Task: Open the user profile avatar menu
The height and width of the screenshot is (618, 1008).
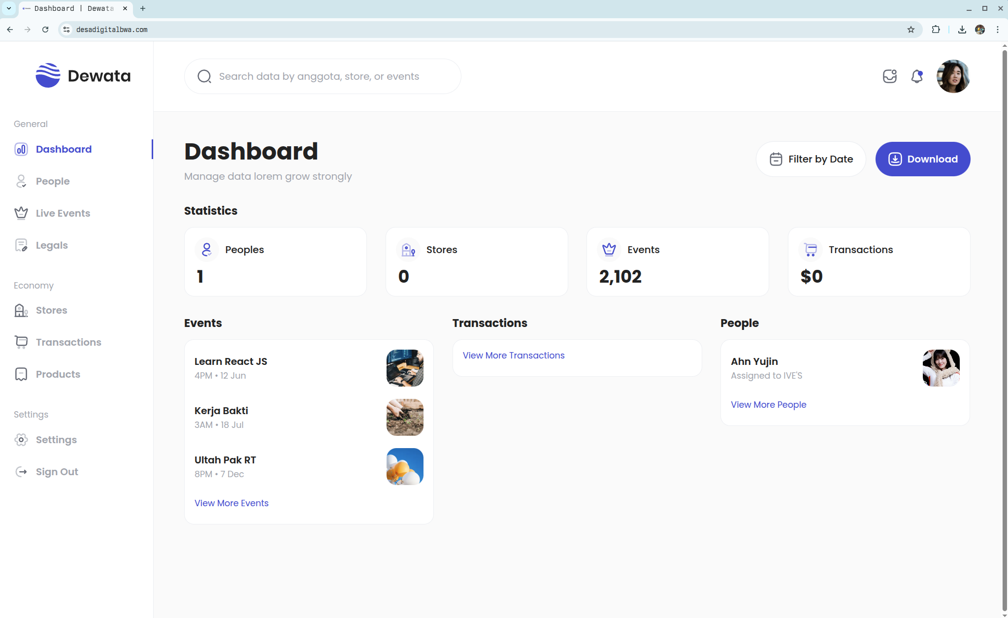Action: pos(953,76)
